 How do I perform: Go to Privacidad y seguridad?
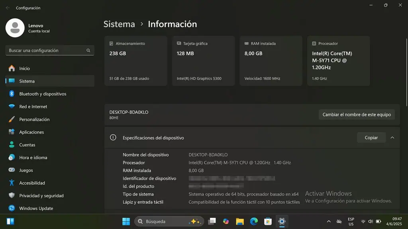[50, 196]
